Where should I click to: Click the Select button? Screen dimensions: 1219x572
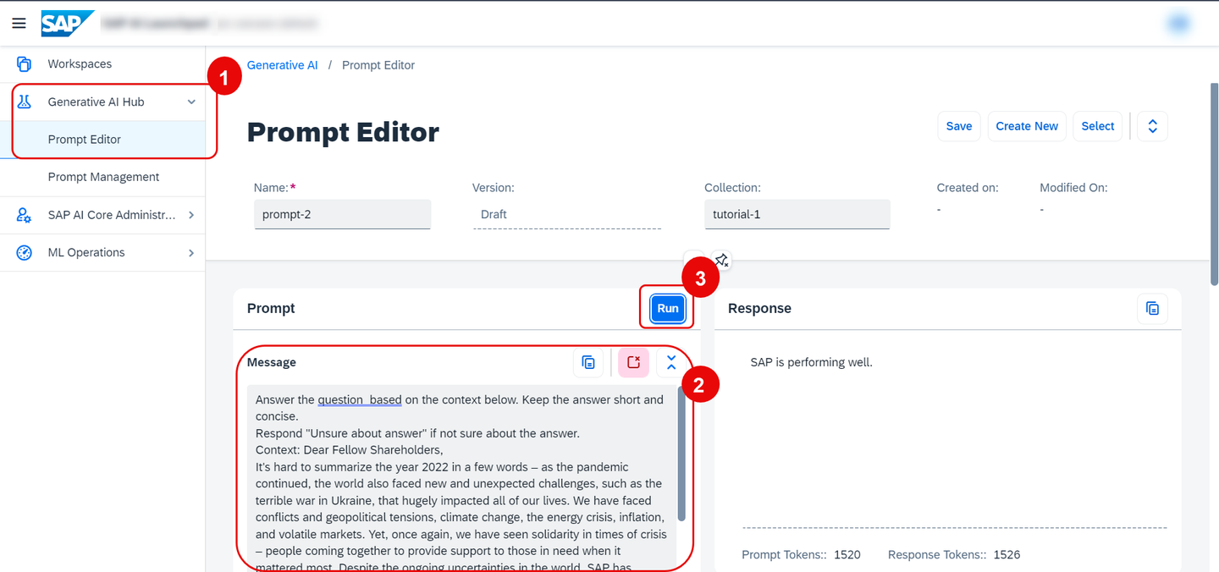[1098, 126]
